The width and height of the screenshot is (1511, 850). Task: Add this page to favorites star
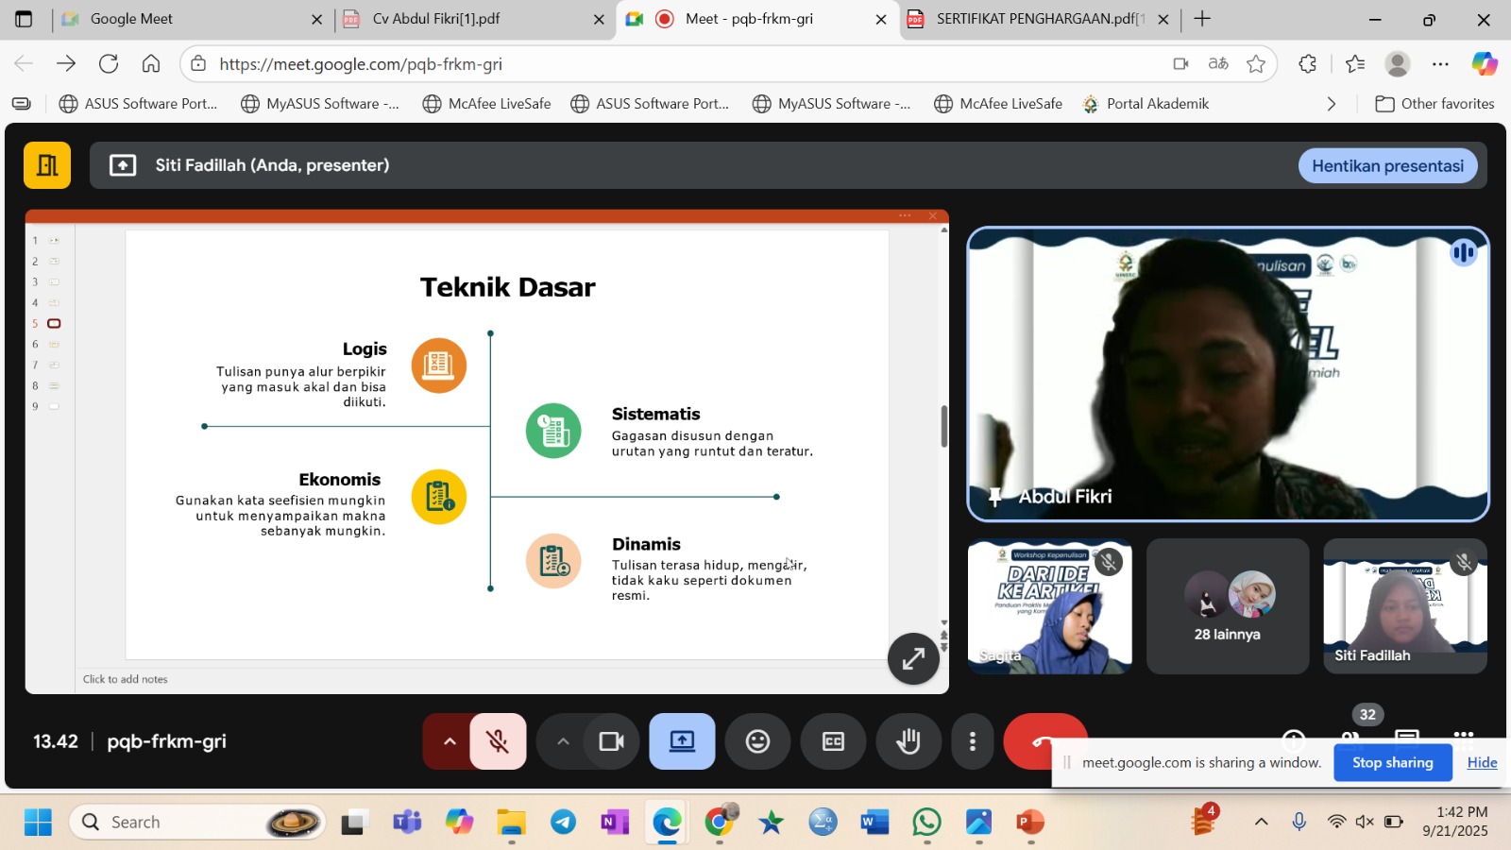[x=1255, y=64]
